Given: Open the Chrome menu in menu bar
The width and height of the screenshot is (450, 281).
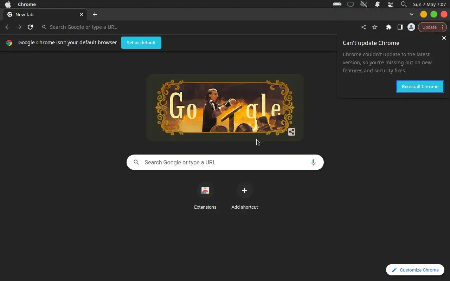Looking at the screenshot, I should (x=27, y=4).
